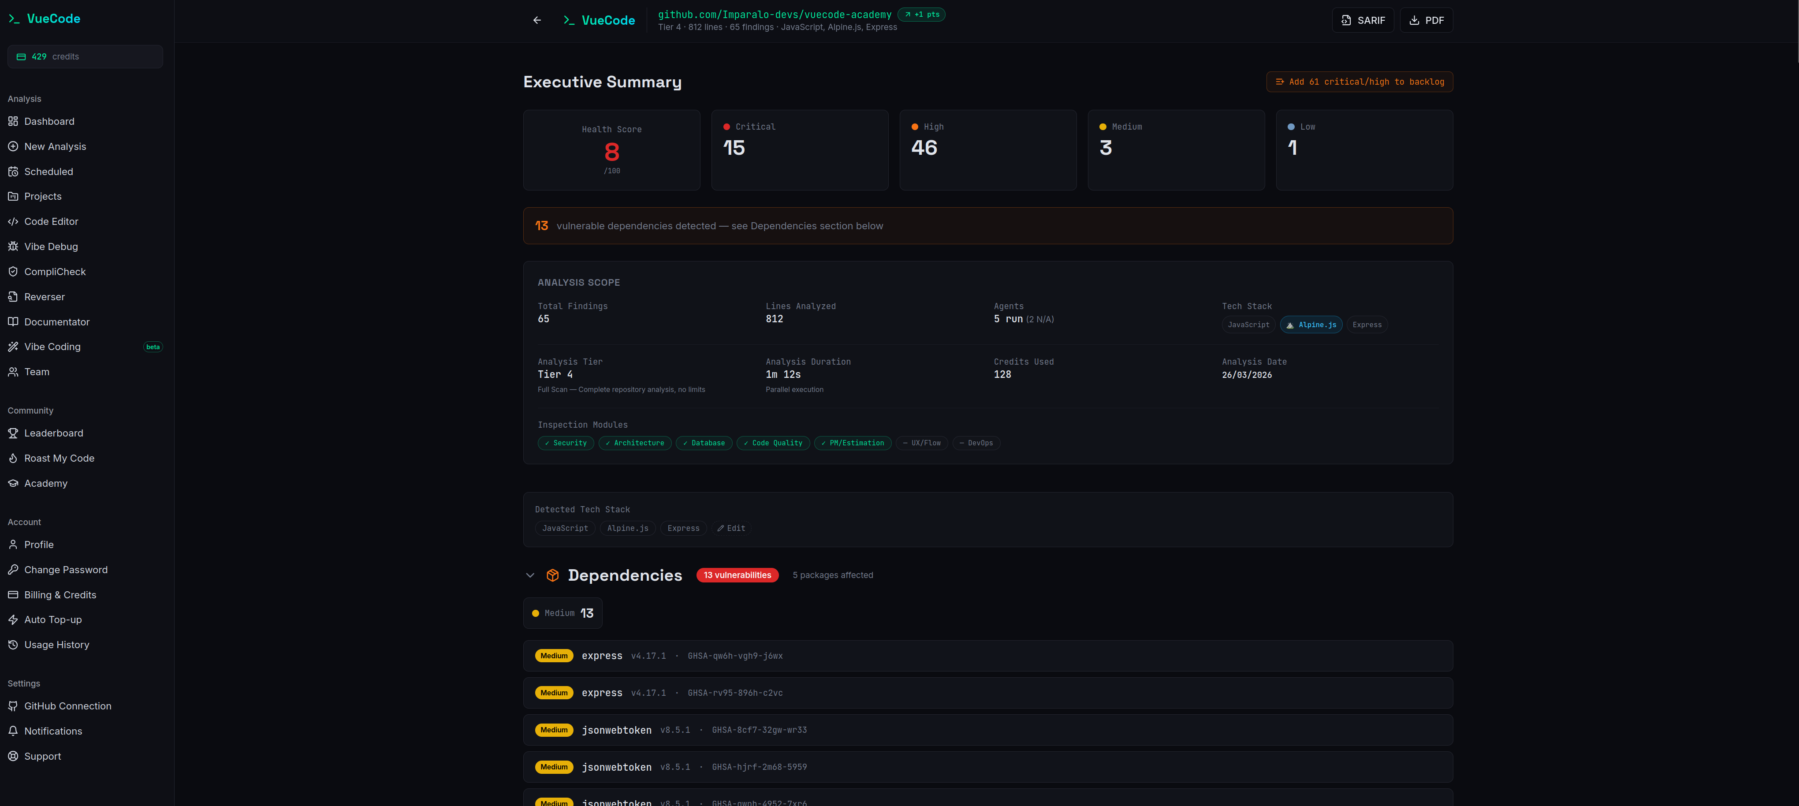Edit the detected tech stack

tap(731, 529)
